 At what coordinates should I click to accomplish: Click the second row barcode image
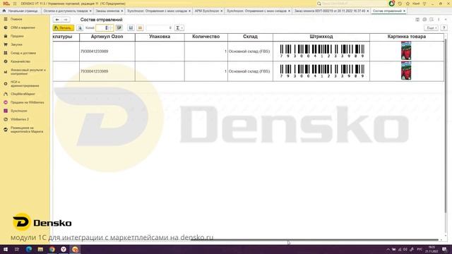click(322, 71)
